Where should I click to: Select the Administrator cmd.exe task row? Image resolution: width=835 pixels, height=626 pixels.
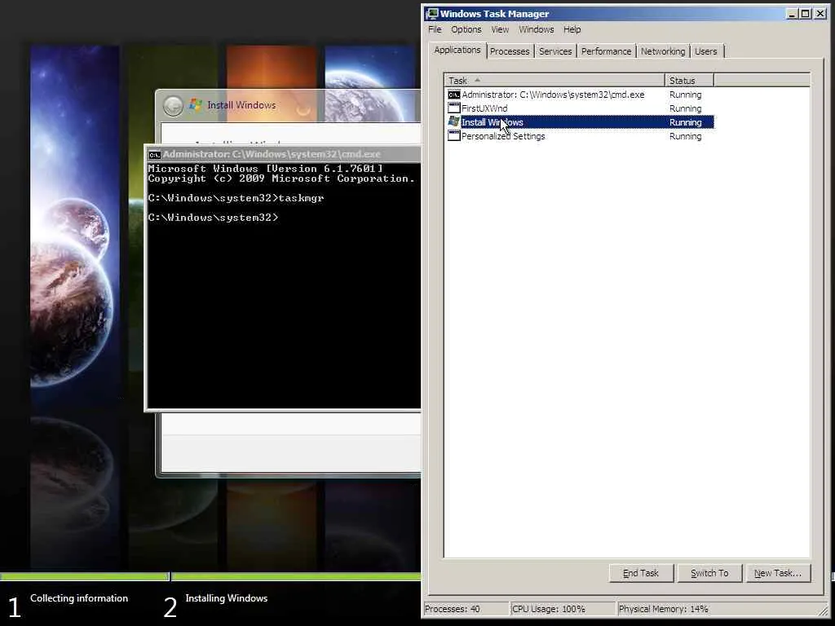click(x=581, y=95)
